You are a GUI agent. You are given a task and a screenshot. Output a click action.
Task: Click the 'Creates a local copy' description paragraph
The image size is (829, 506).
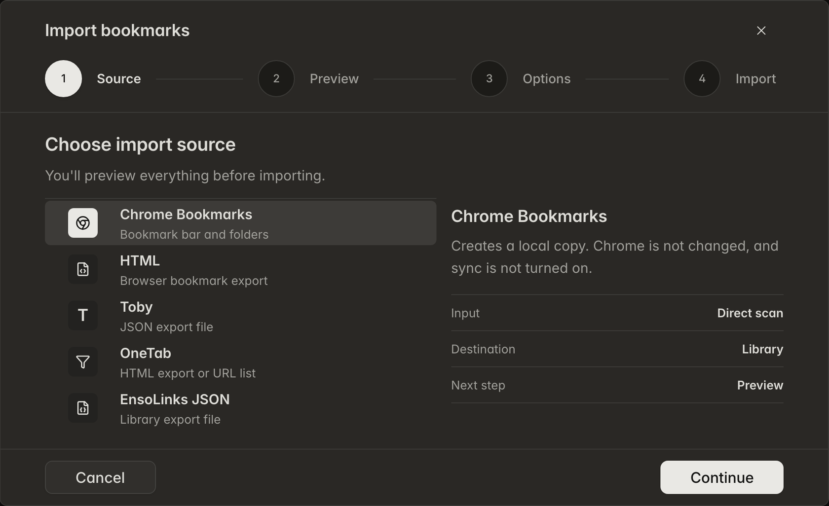[615, 257]
